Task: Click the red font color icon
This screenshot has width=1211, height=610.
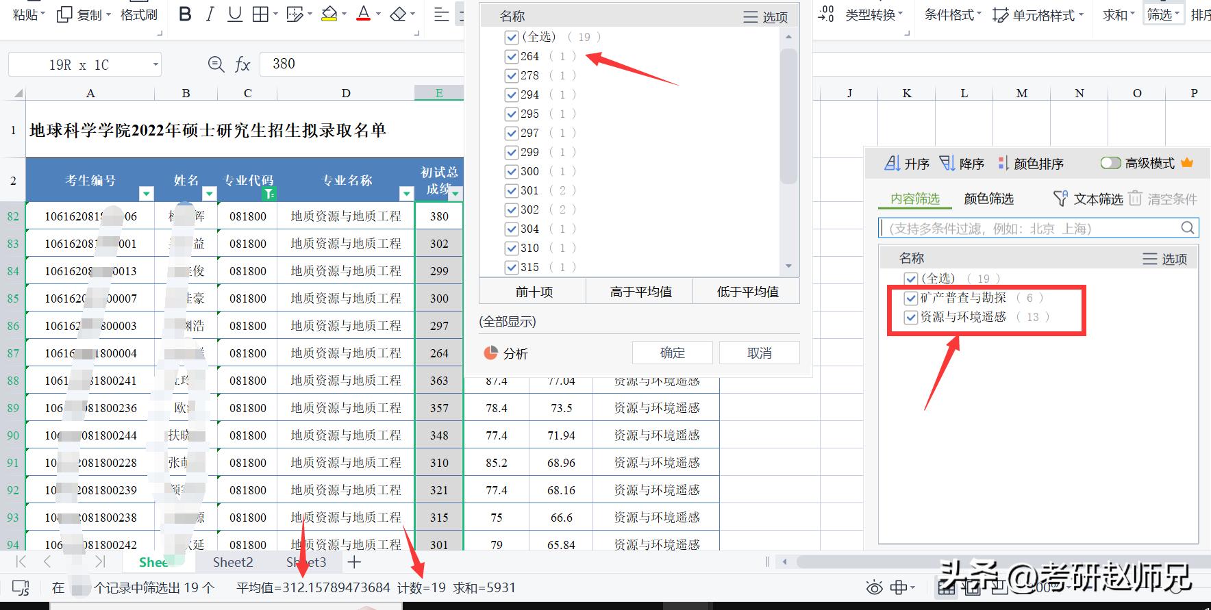Action: 364,14
